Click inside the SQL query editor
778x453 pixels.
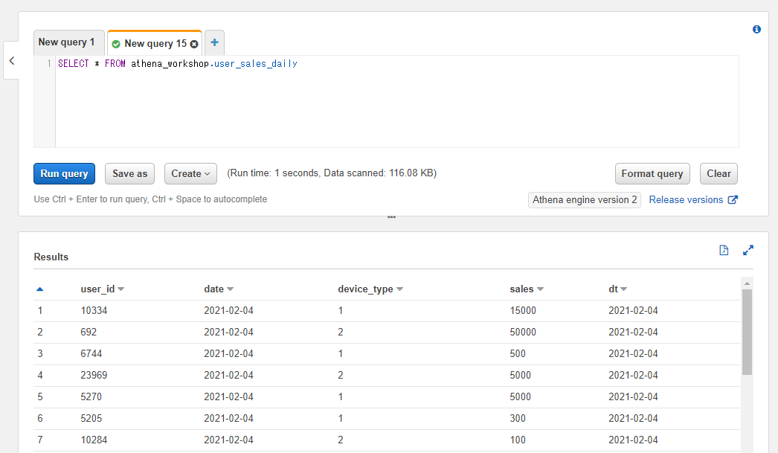(x=397, y=102)
